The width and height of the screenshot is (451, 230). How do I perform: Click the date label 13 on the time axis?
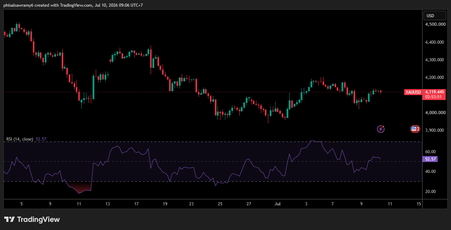(x=108, y=204)
